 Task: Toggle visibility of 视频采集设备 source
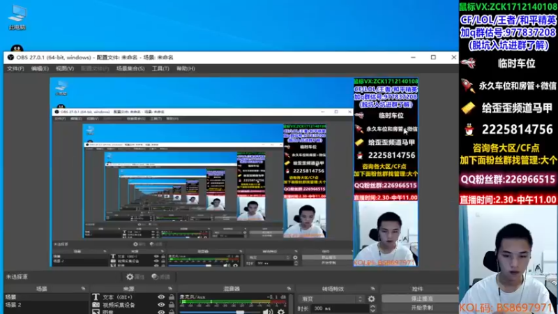[x=161, y=305]
